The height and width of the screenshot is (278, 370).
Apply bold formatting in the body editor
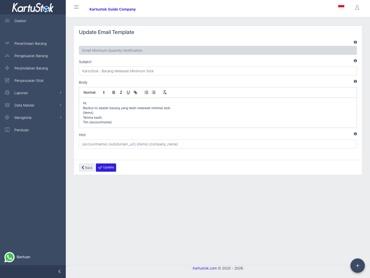pos(114,92)
